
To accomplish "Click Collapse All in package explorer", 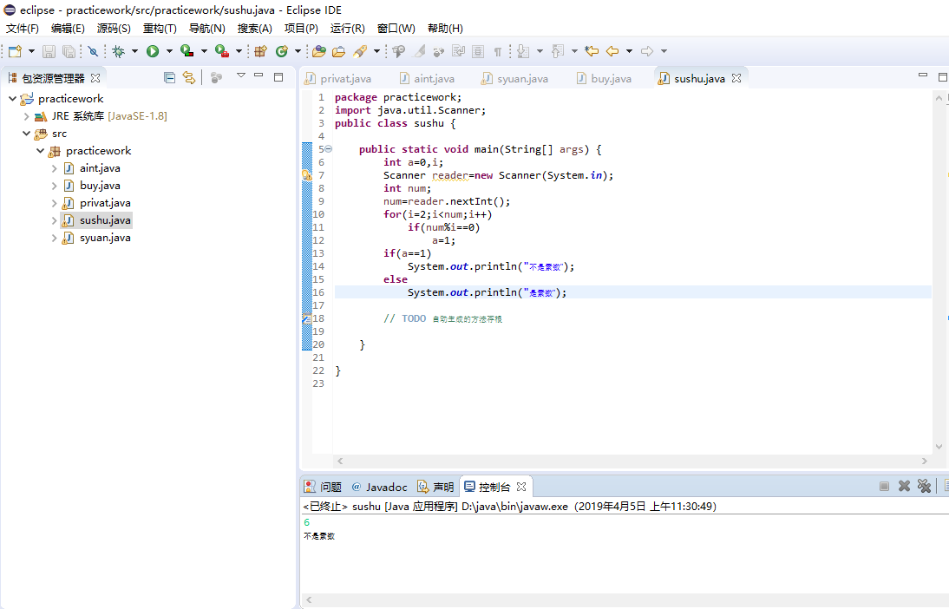I will [170, 77].
